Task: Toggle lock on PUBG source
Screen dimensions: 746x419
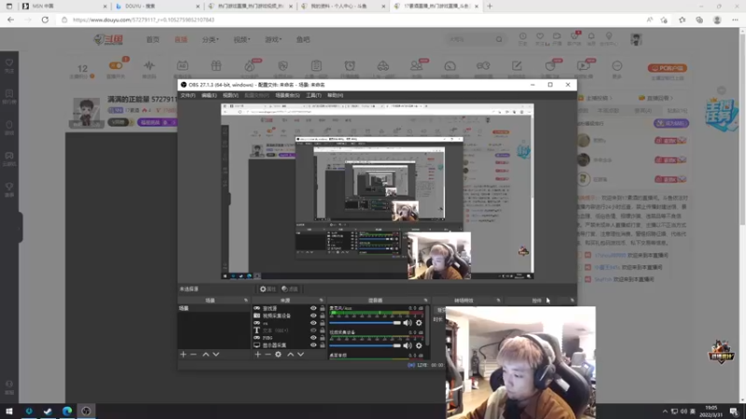Action: [x=322, y=338]
